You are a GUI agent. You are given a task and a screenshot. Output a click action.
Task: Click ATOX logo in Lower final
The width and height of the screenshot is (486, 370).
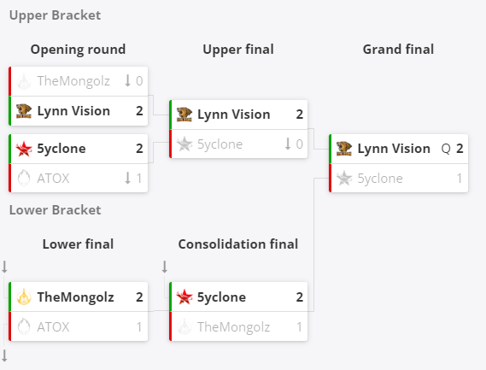24,327
